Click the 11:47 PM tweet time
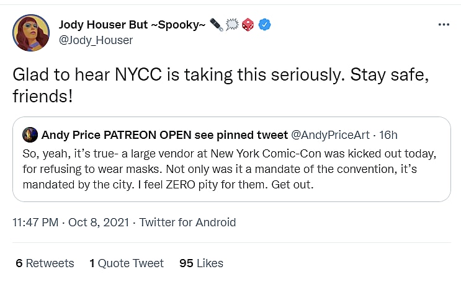Viewport: 461px width, 282px height. pos(37,222)
